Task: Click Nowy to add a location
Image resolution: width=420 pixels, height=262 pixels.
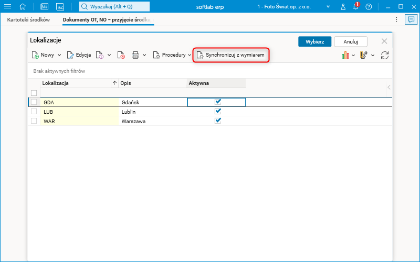Action: (x=43, y=55)
